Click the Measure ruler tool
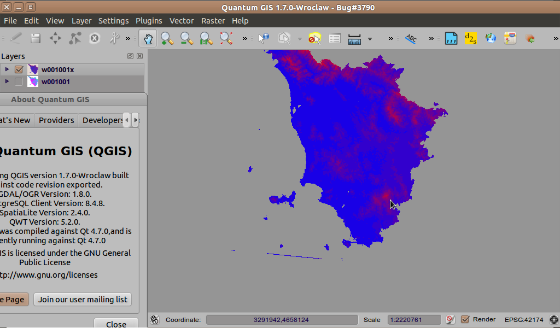 354,38
